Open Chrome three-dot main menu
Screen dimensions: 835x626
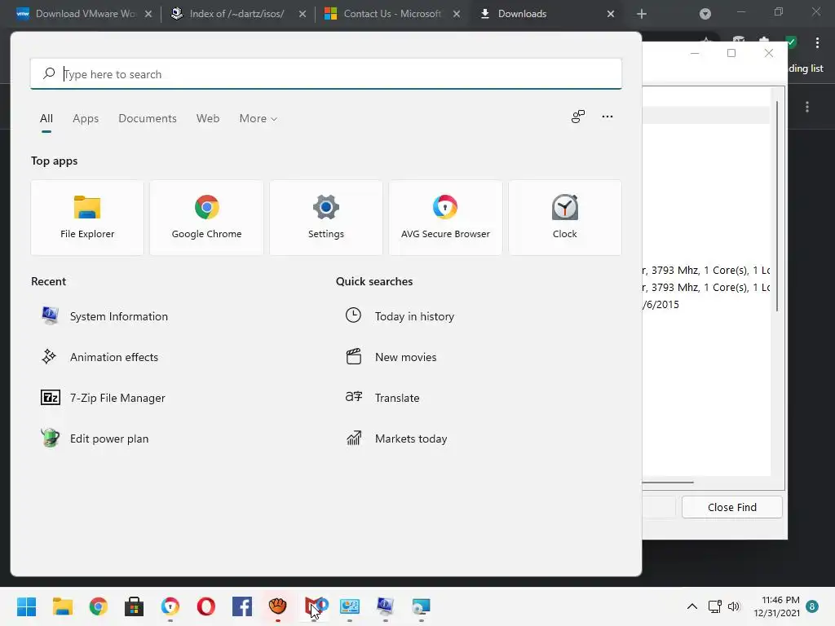click(817, 42)
